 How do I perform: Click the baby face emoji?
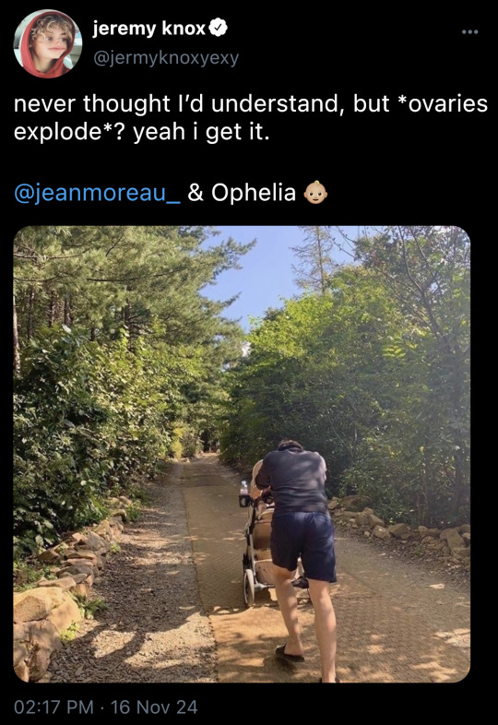tap(315, 193)
